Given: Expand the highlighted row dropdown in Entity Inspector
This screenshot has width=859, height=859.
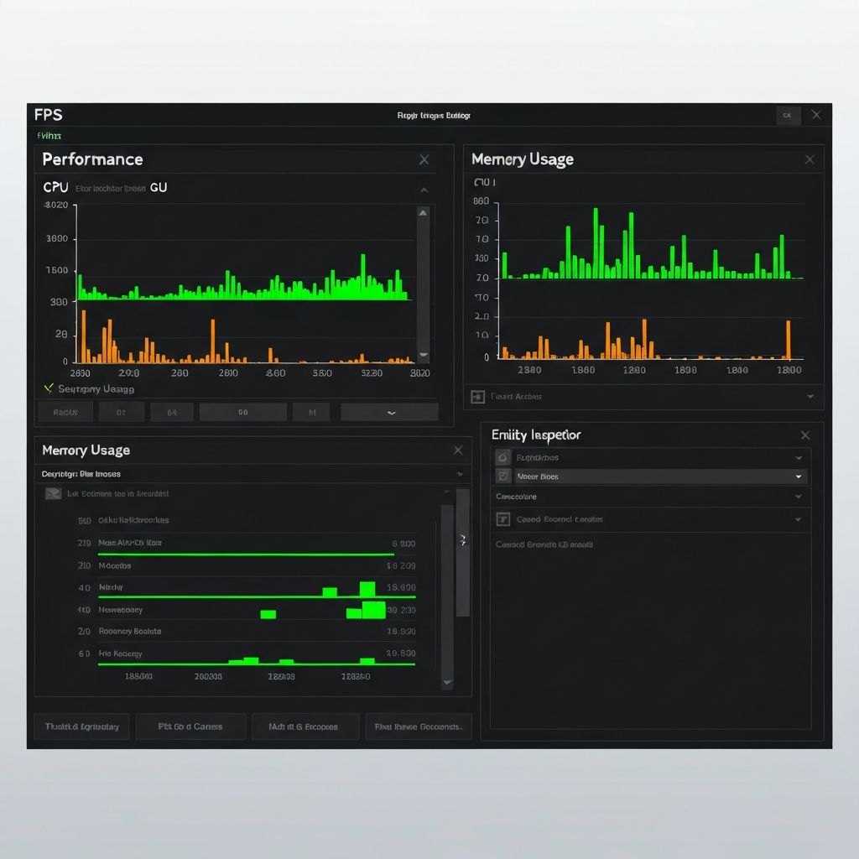Looking at the screenshot, I should (798, 476).
